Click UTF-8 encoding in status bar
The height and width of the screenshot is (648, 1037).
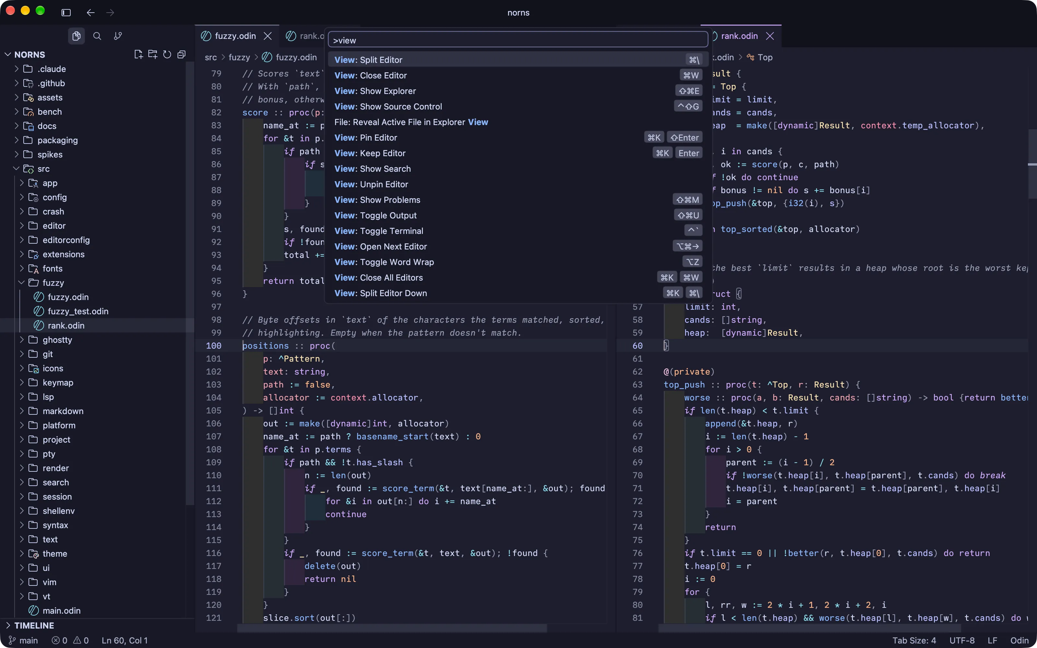click(x=962, y=640)
